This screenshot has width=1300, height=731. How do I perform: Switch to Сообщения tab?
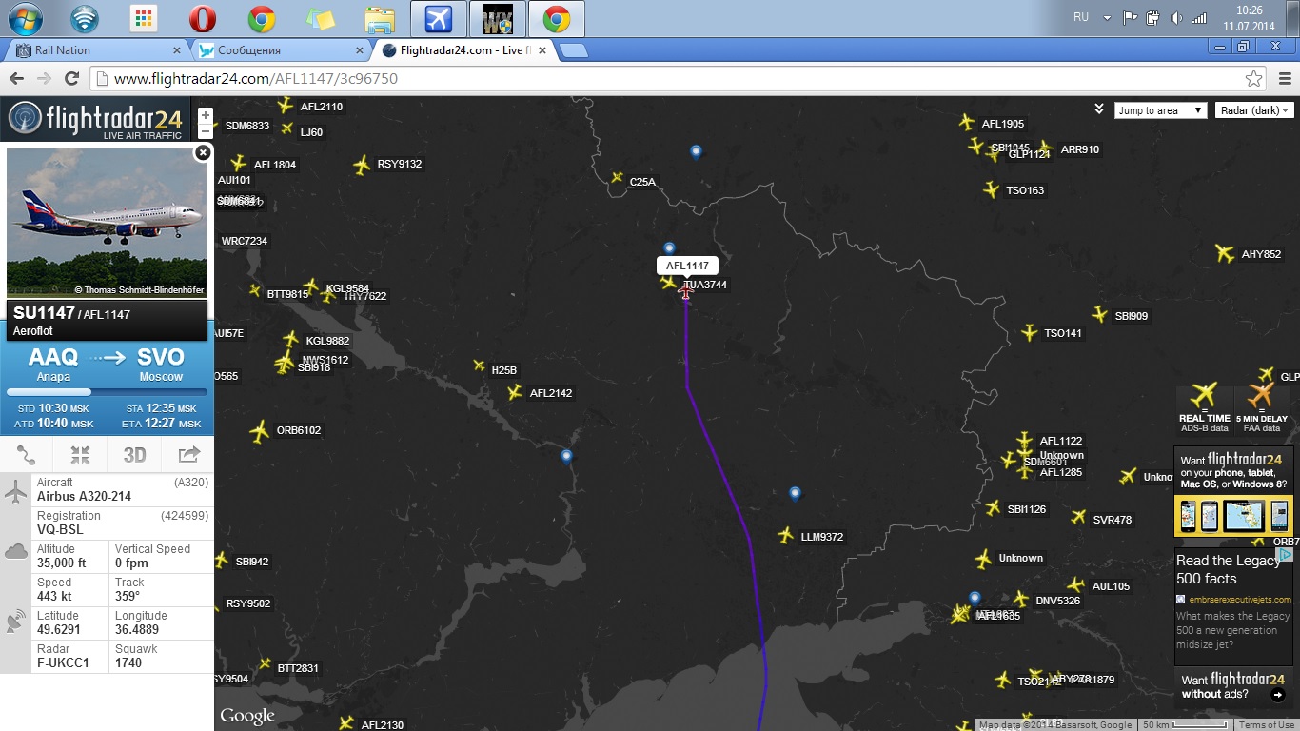pos(282,49)
